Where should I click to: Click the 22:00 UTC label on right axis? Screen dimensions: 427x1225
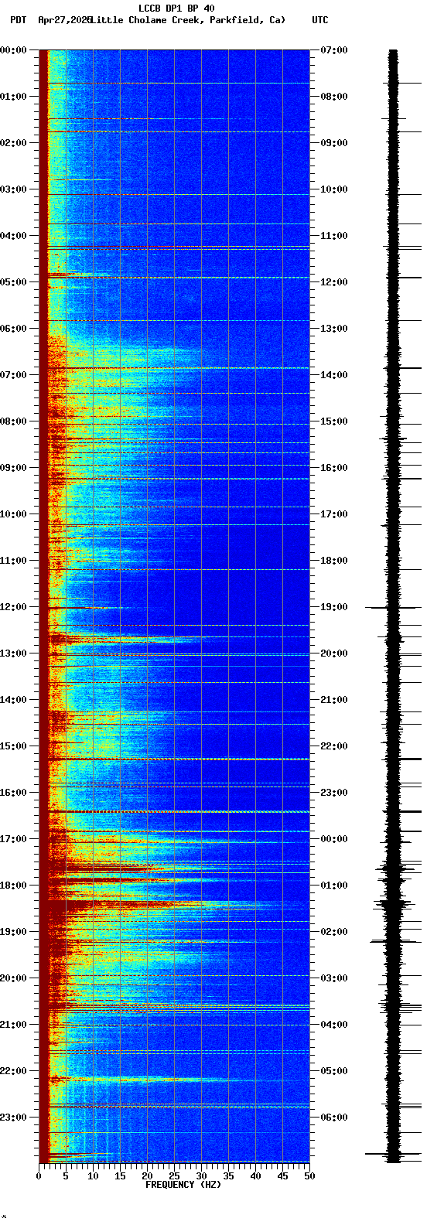pyautogui.click(x=334, y=746)
